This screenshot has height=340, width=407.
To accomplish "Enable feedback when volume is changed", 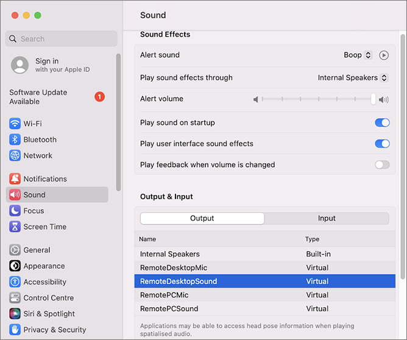I will click(382, 165).
